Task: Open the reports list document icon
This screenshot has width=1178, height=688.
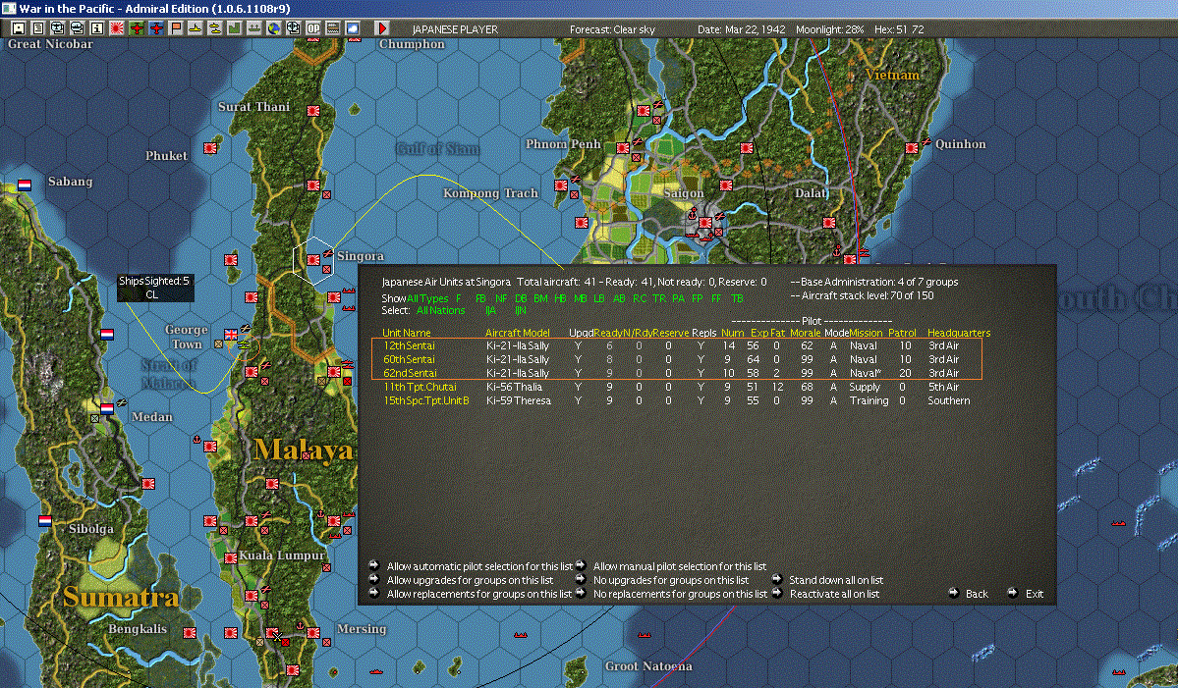Action: [37, 28]
